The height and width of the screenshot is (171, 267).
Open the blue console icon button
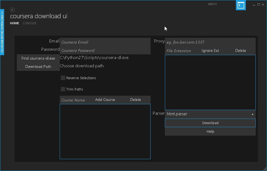pos(241,5)
